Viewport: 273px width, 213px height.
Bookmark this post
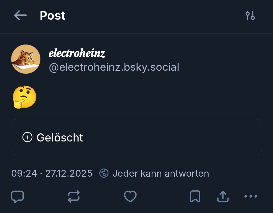195,197
